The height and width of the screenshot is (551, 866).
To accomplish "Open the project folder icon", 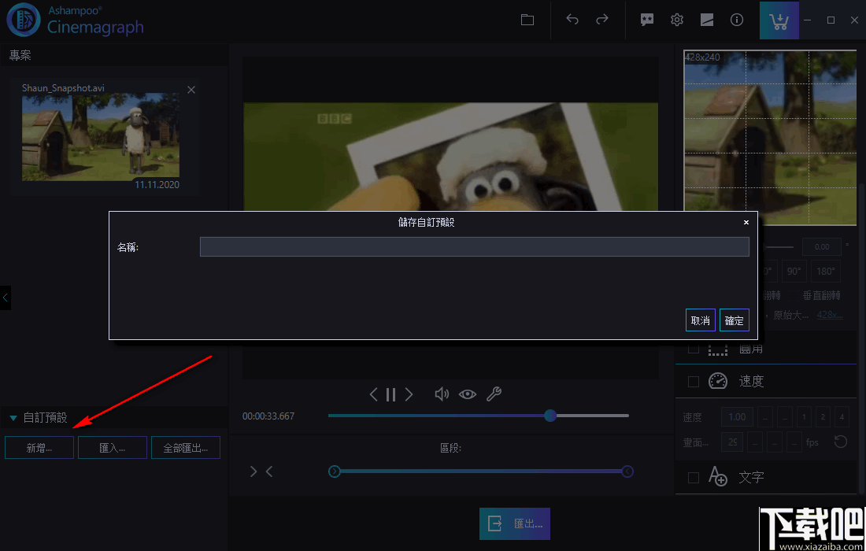I will [x=527, y=20].
